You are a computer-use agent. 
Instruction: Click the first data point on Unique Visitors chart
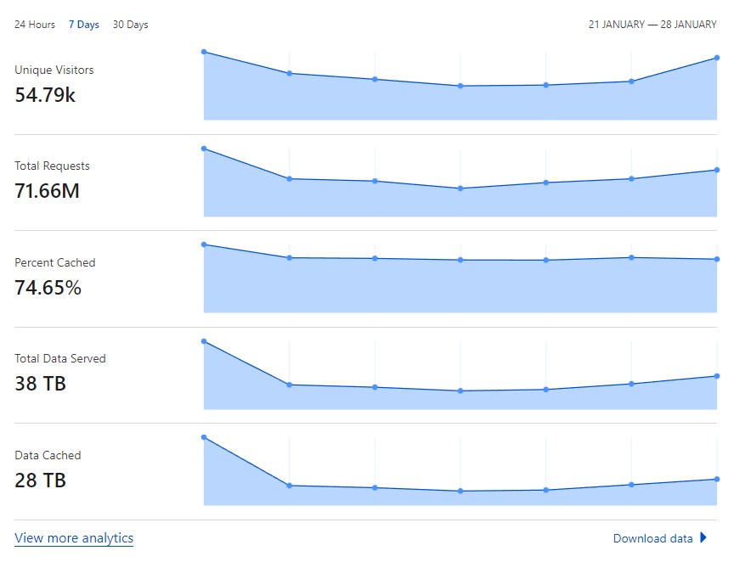(204, 52)
